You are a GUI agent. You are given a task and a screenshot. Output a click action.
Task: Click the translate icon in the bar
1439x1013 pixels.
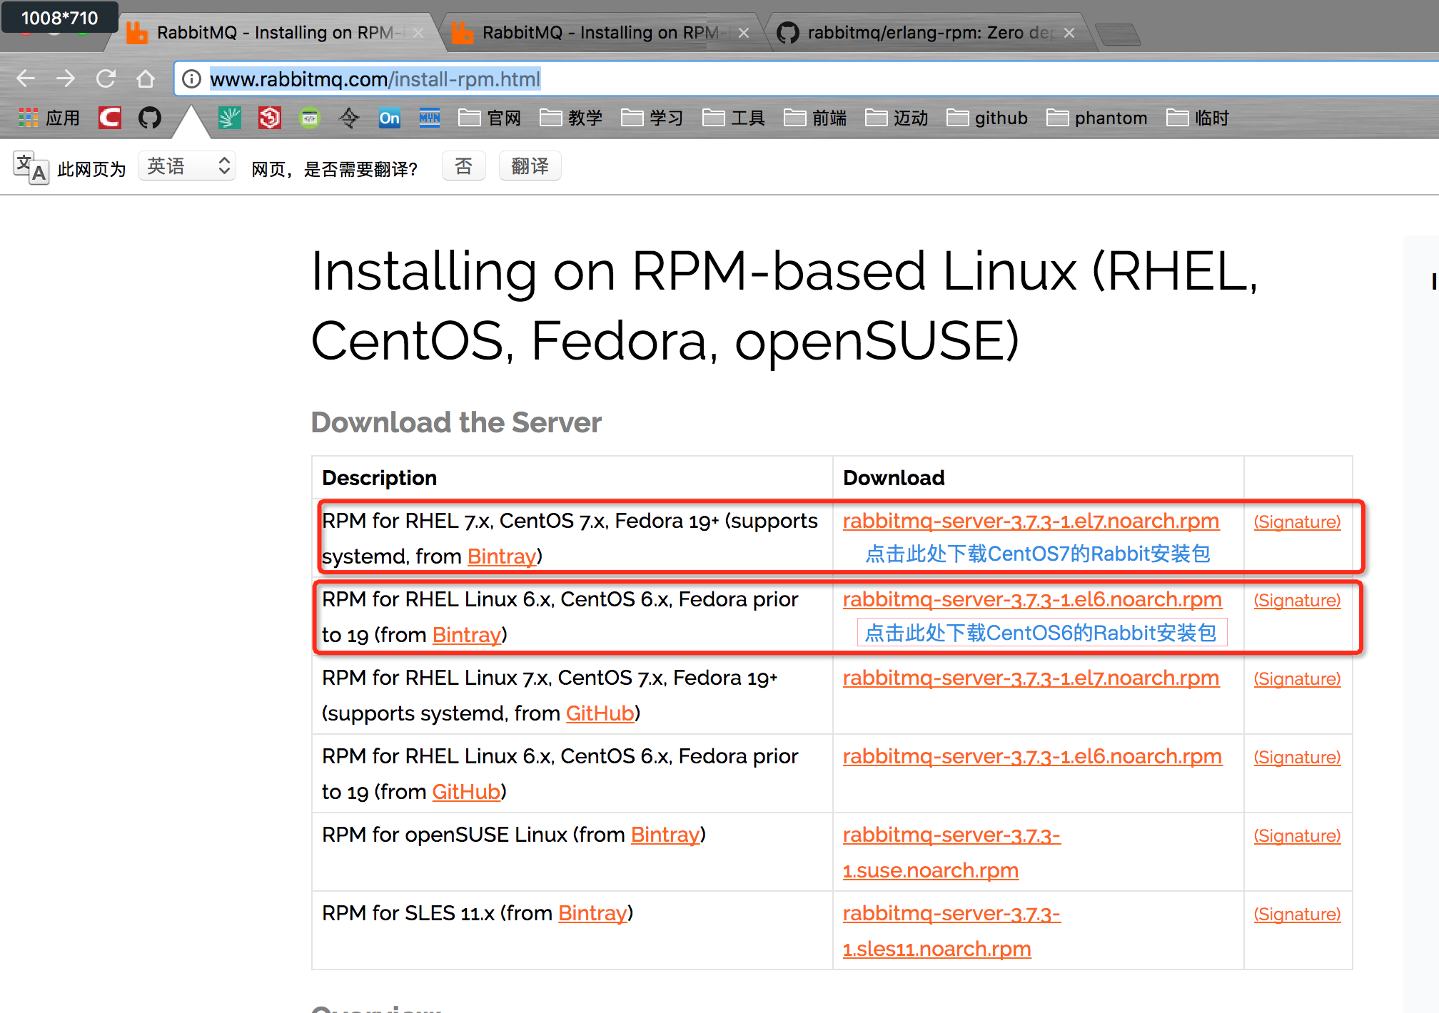pyautogui.click(x=31, y=168)
